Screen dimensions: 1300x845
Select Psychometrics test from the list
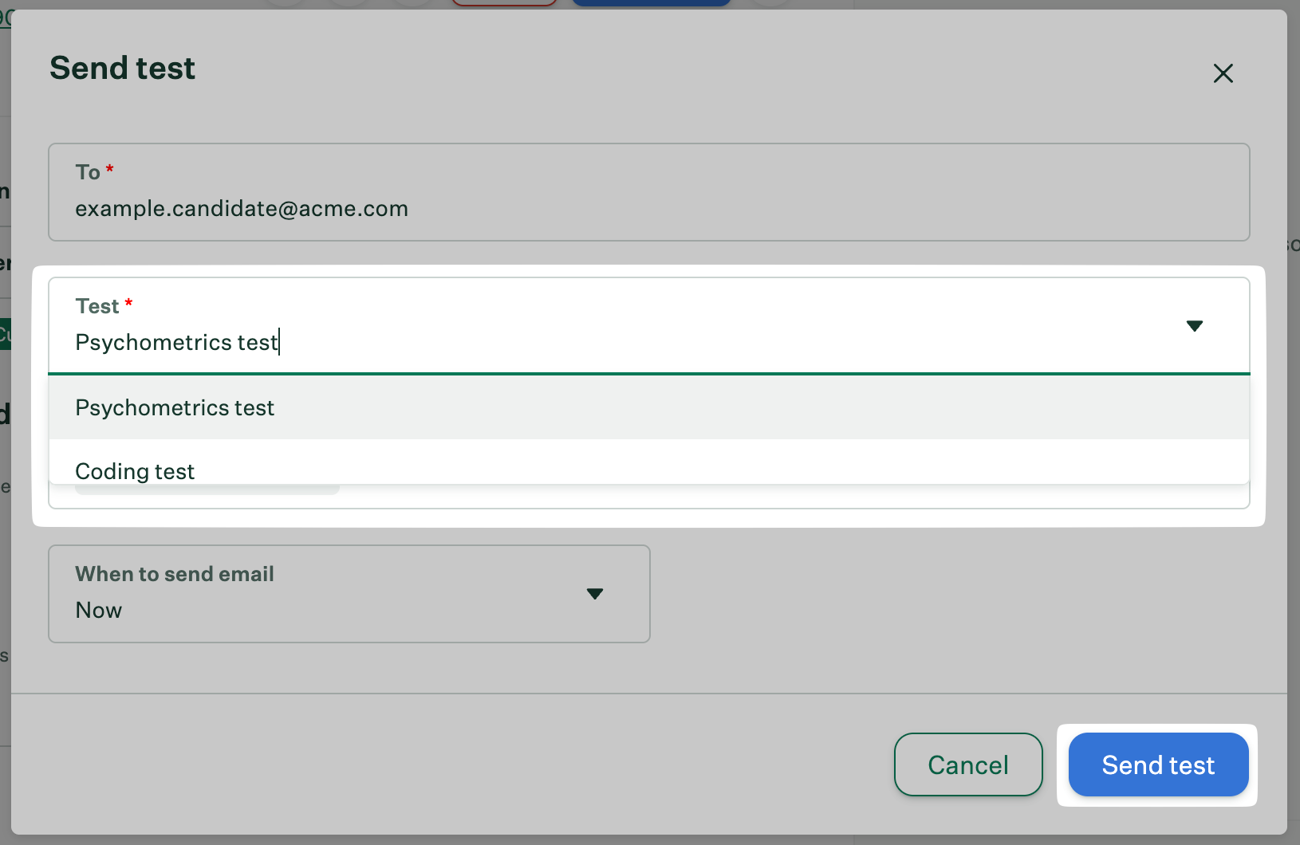click(175, 408)
